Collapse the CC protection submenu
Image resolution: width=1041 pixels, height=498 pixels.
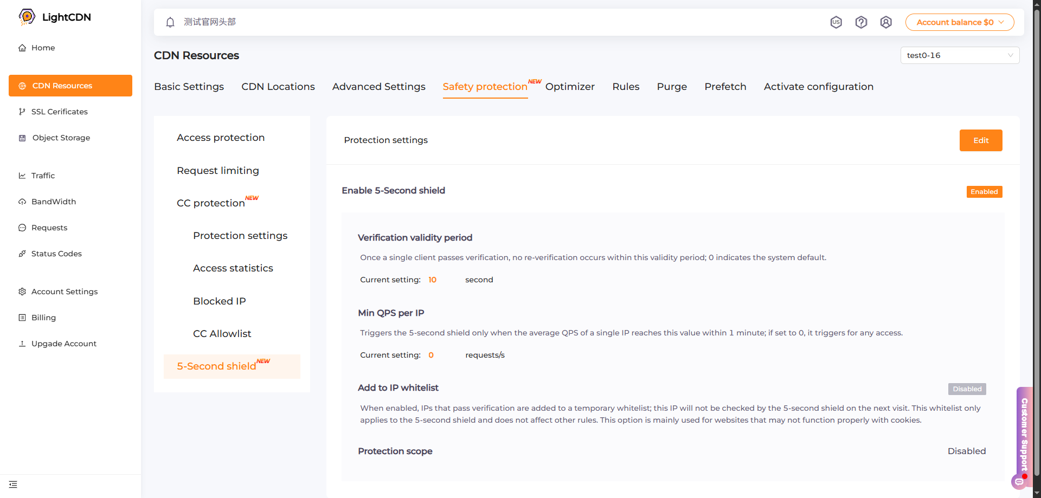click(x=211, y=203)
